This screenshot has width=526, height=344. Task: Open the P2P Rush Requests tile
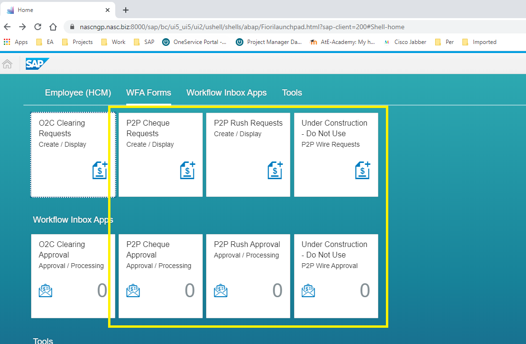click(248, 155)
